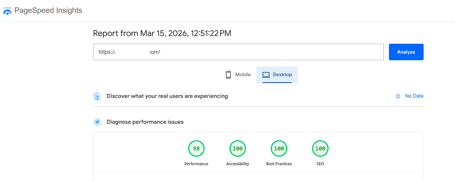Click the mobile phone icon
The width and height of the screenshot is (455, 182).
(228, 75)
